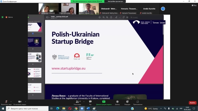The height and width of the screenshot is (111, 198).
Task: Open the markup pen dropdown arrow
Action: pos(120,17)
